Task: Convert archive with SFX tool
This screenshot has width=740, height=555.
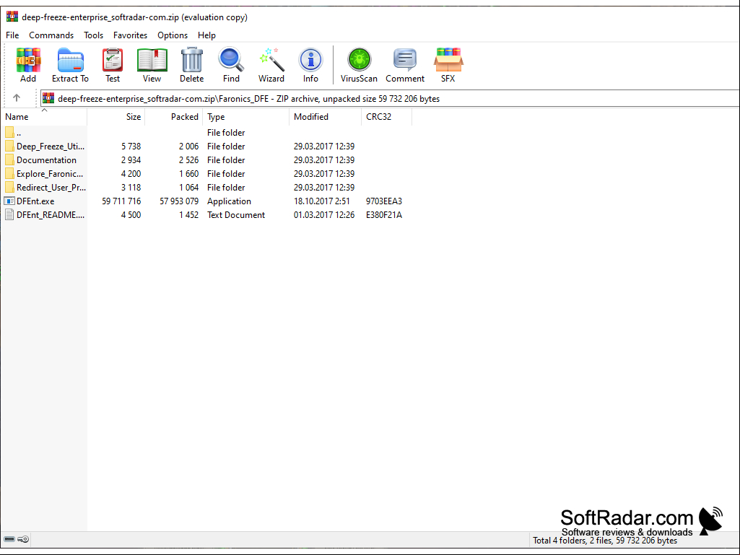Action: click(448, 60)
